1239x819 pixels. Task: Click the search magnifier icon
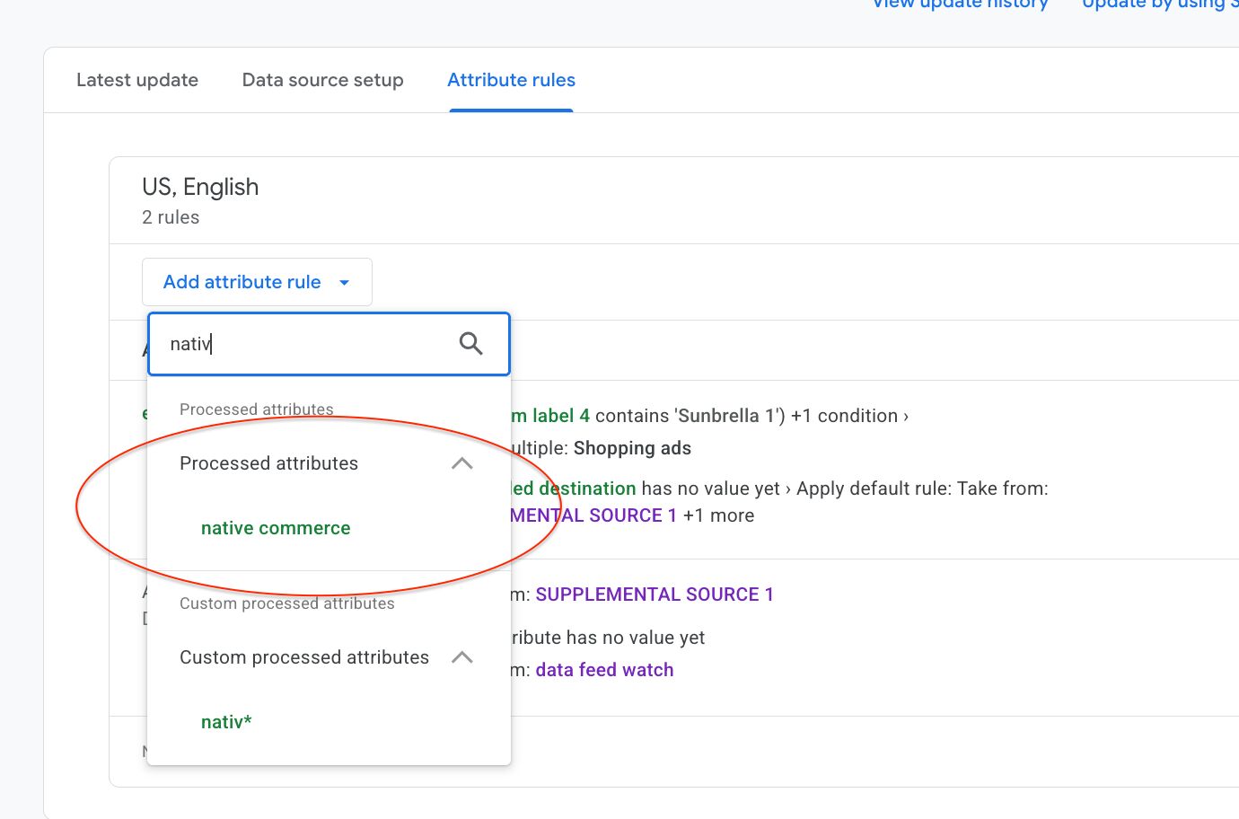click(x=471, y=343)
